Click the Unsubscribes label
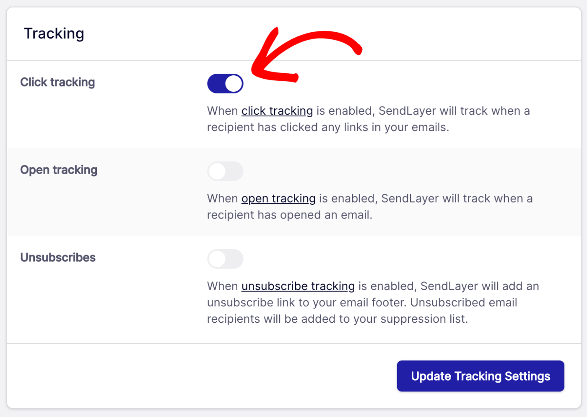 pos(58,257)
